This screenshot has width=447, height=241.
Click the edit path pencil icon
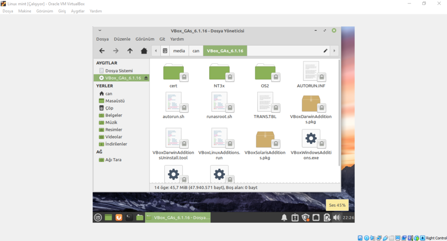(325, 51)
